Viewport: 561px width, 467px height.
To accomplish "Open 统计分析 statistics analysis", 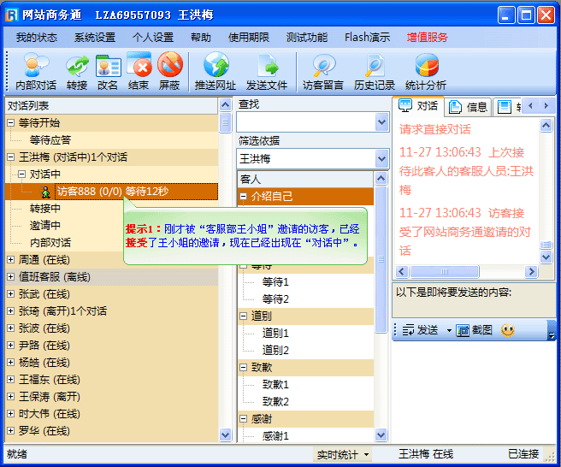I will (x=426, y=67).
